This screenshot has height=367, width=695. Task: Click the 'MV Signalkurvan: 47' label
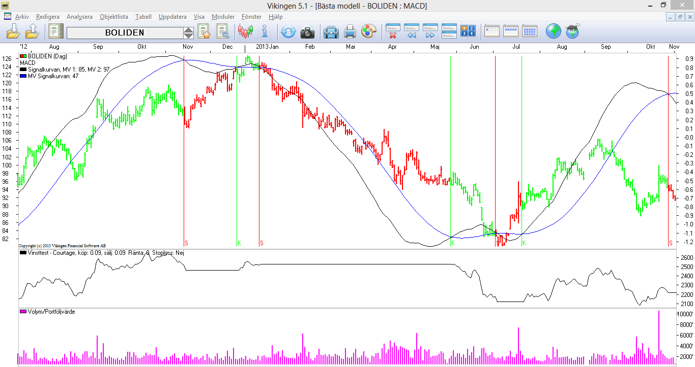[53, 76]
